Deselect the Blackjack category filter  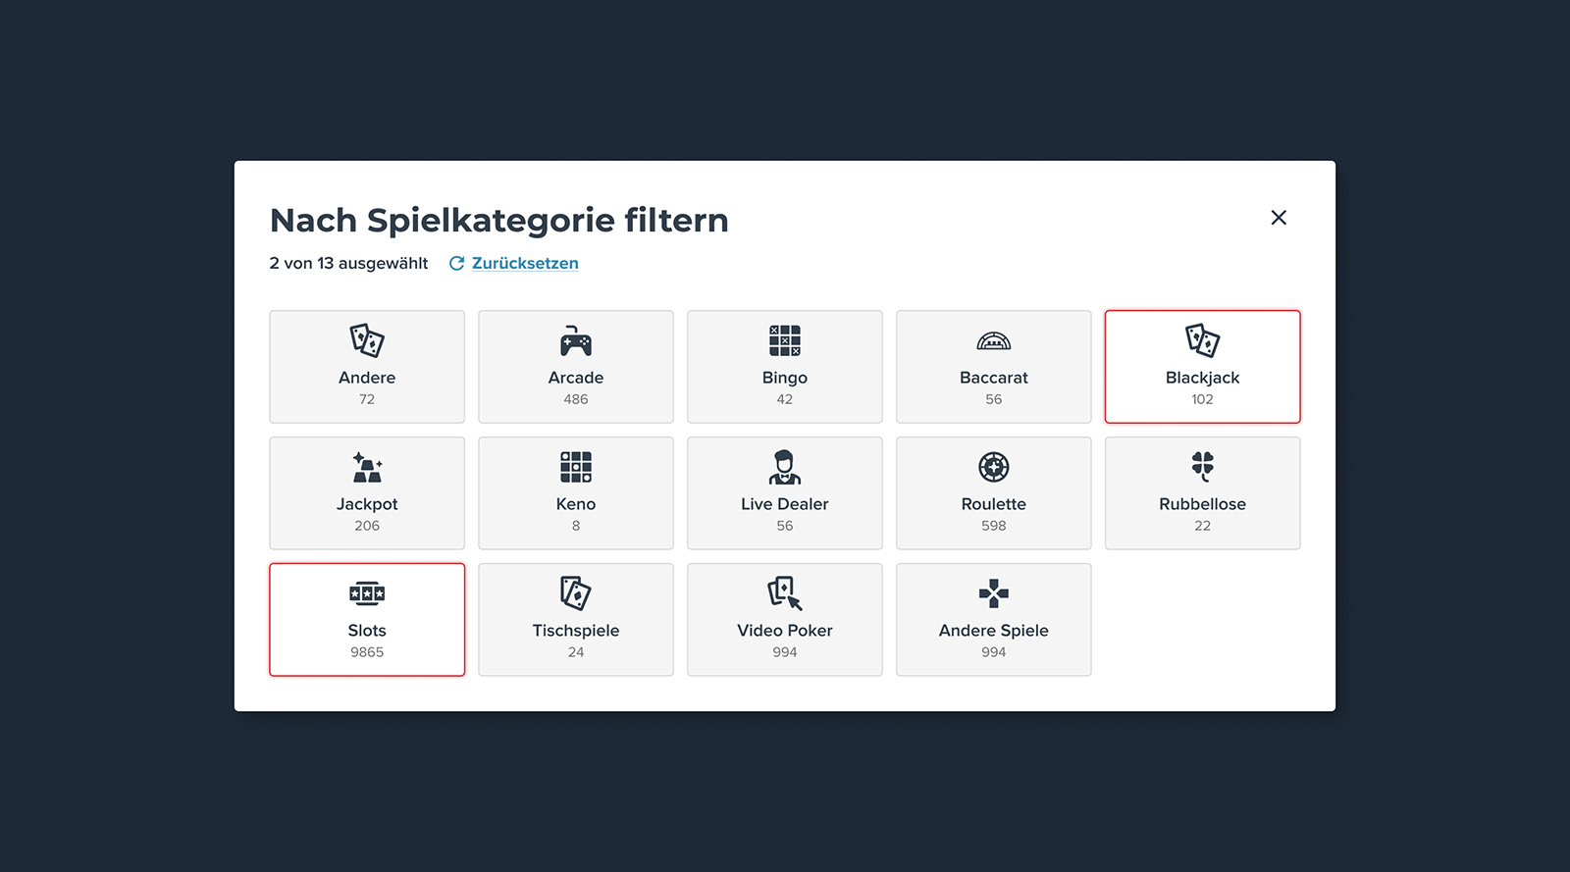pyautogui.click(x=1202, y=367)
